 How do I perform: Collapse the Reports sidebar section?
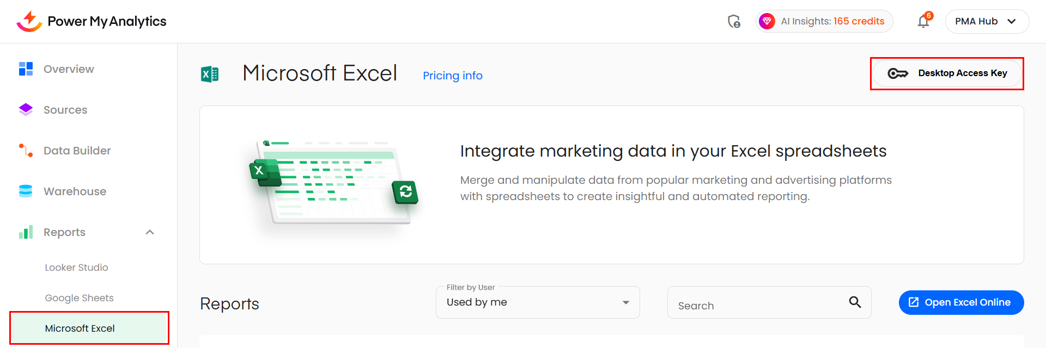pyautogui.click(x=150, y=233)
